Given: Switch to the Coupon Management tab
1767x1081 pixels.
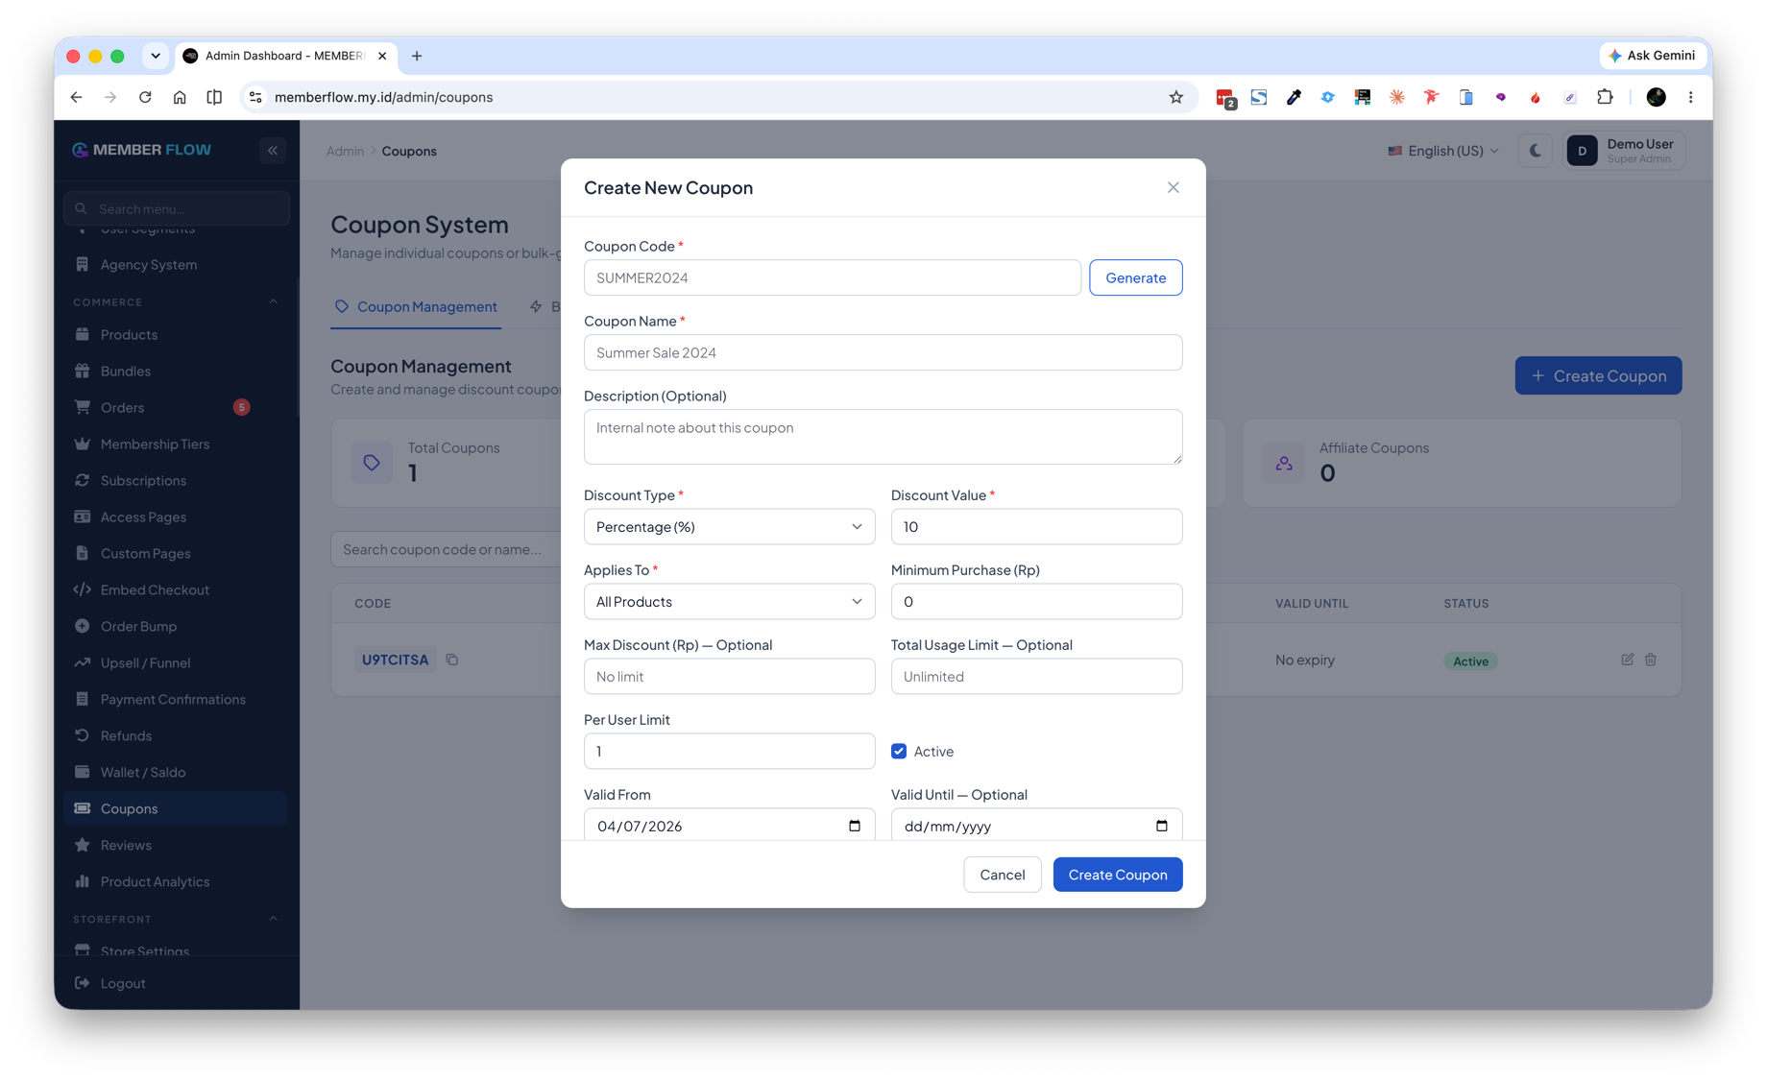Looking at the screenshot, I should click(416, 306).
